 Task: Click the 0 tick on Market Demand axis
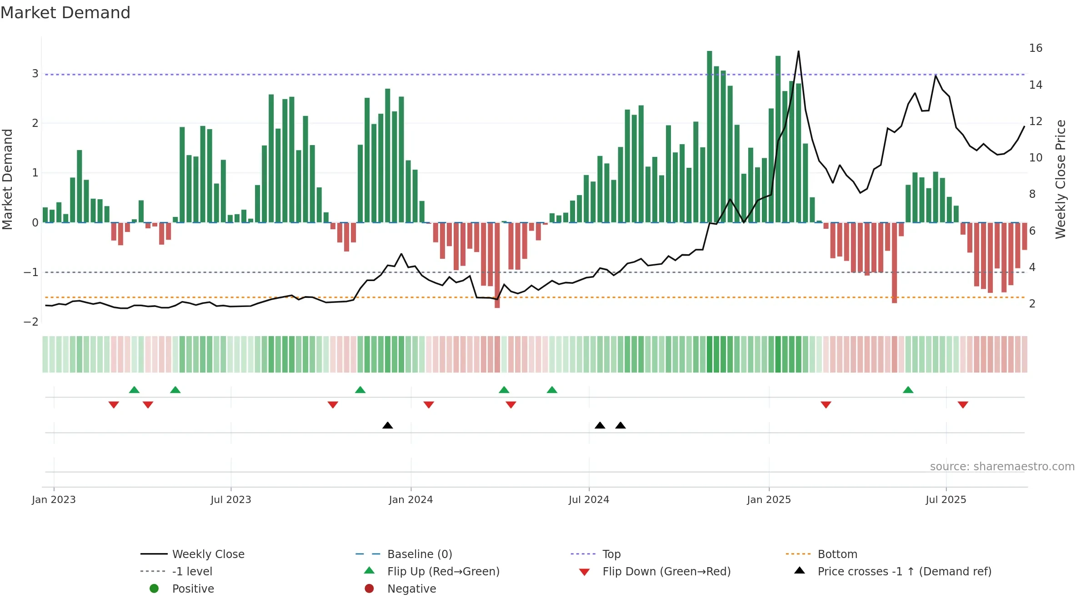pyautogui.click(x=35, y=222)
